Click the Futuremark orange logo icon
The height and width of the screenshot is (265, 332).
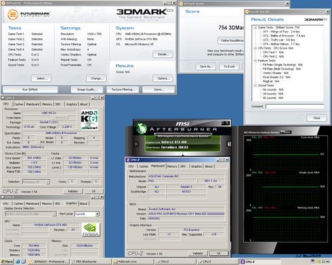[13, 14]
